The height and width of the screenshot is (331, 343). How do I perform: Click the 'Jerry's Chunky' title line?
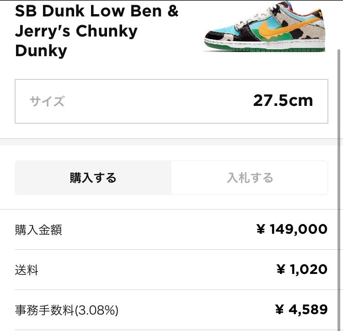tap(76, 31)
